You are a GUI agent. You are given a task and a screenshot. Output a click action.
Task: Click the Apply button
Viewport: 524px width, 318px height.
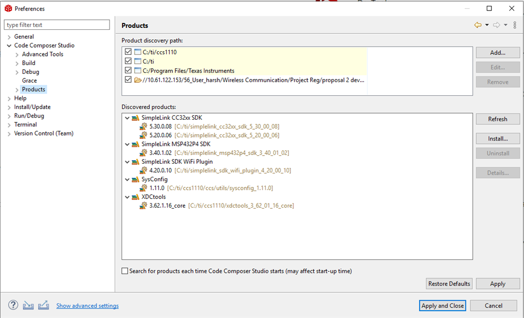(498, 283)
